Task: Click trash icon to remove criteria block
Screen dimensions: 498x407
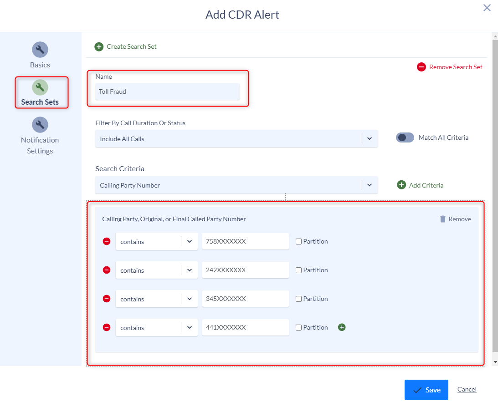Action: pos(443,219)
